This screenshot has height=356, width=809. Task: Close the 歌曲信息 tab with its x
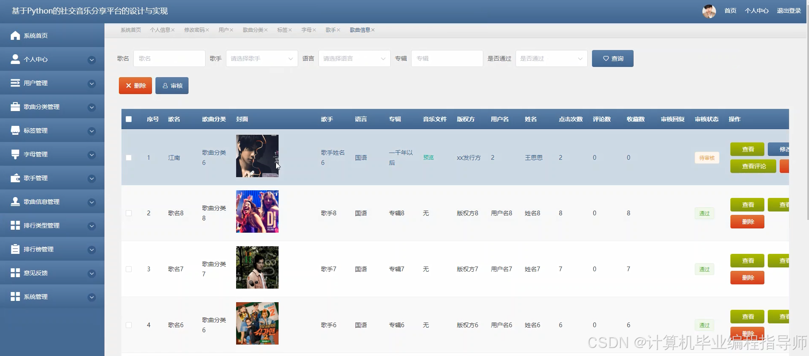(x=373, y=30)
